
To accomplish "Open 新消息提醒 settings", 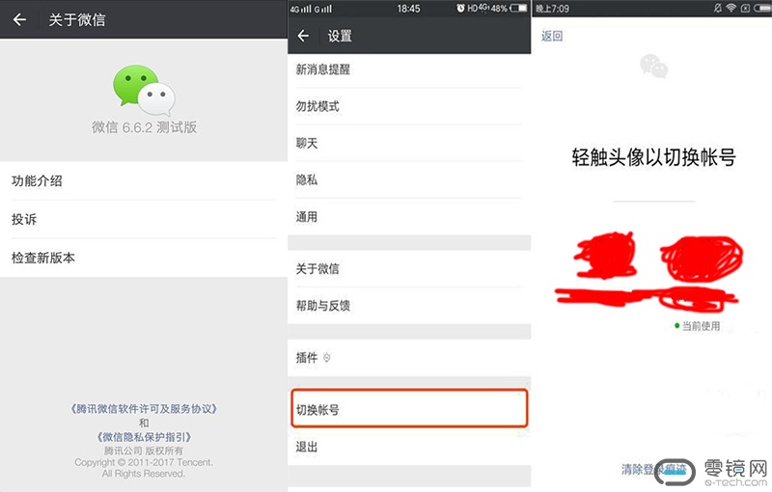I will tap(409, 69).
